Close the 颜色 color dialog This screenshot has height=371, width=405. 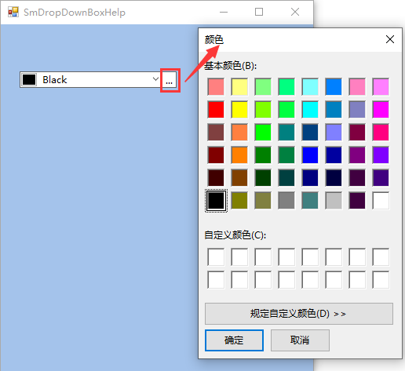tap(390, 39)
